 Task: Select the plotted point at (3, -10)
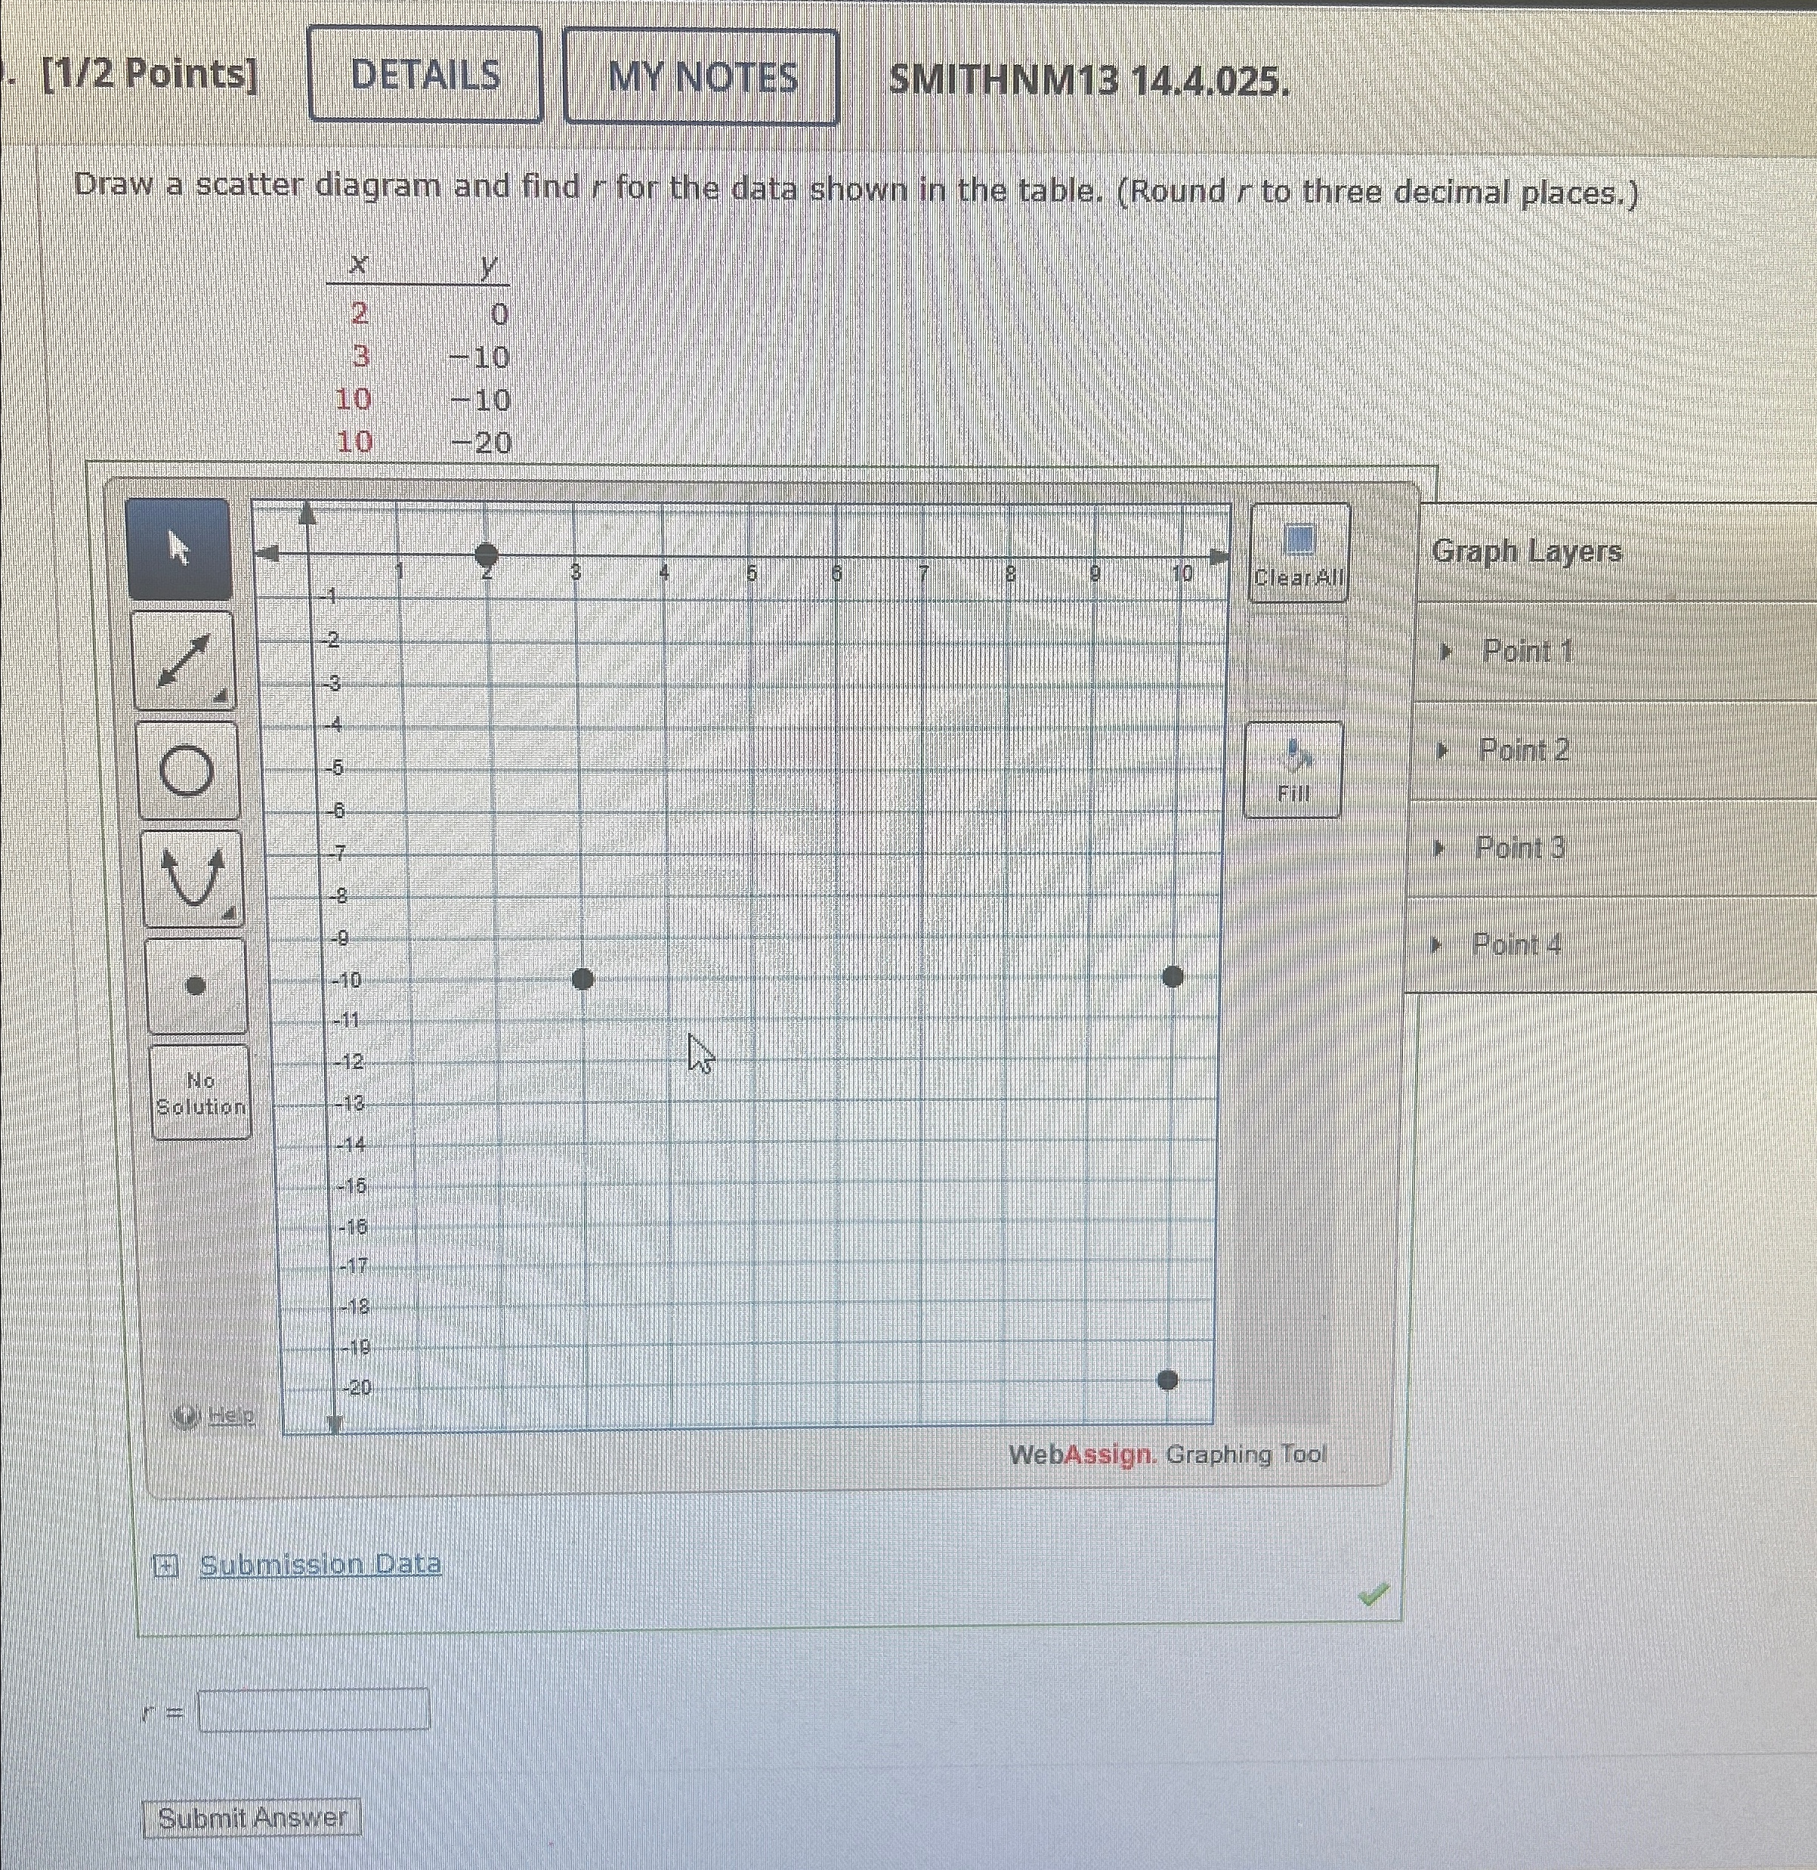[x=582, y=978]
